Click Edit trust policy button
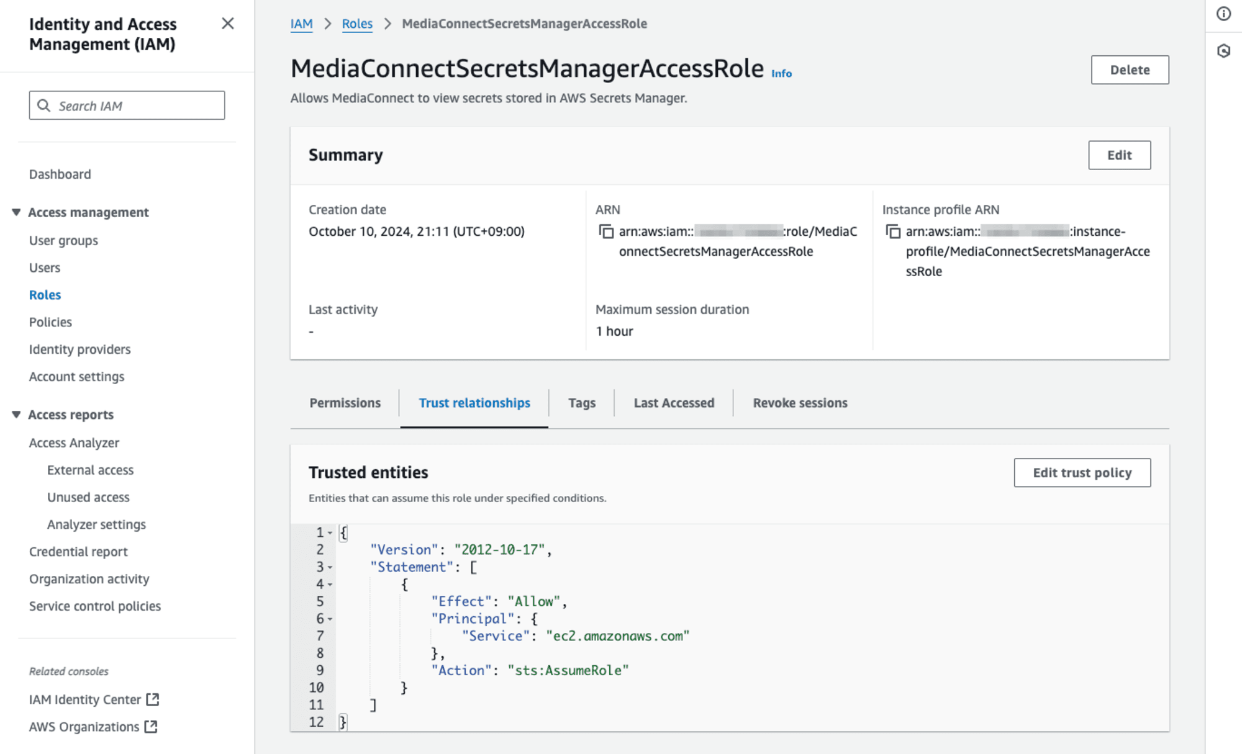Image resolution: width=1242 pixels, height=754 pixels. pyautogui.click(x=1082, y=473)
